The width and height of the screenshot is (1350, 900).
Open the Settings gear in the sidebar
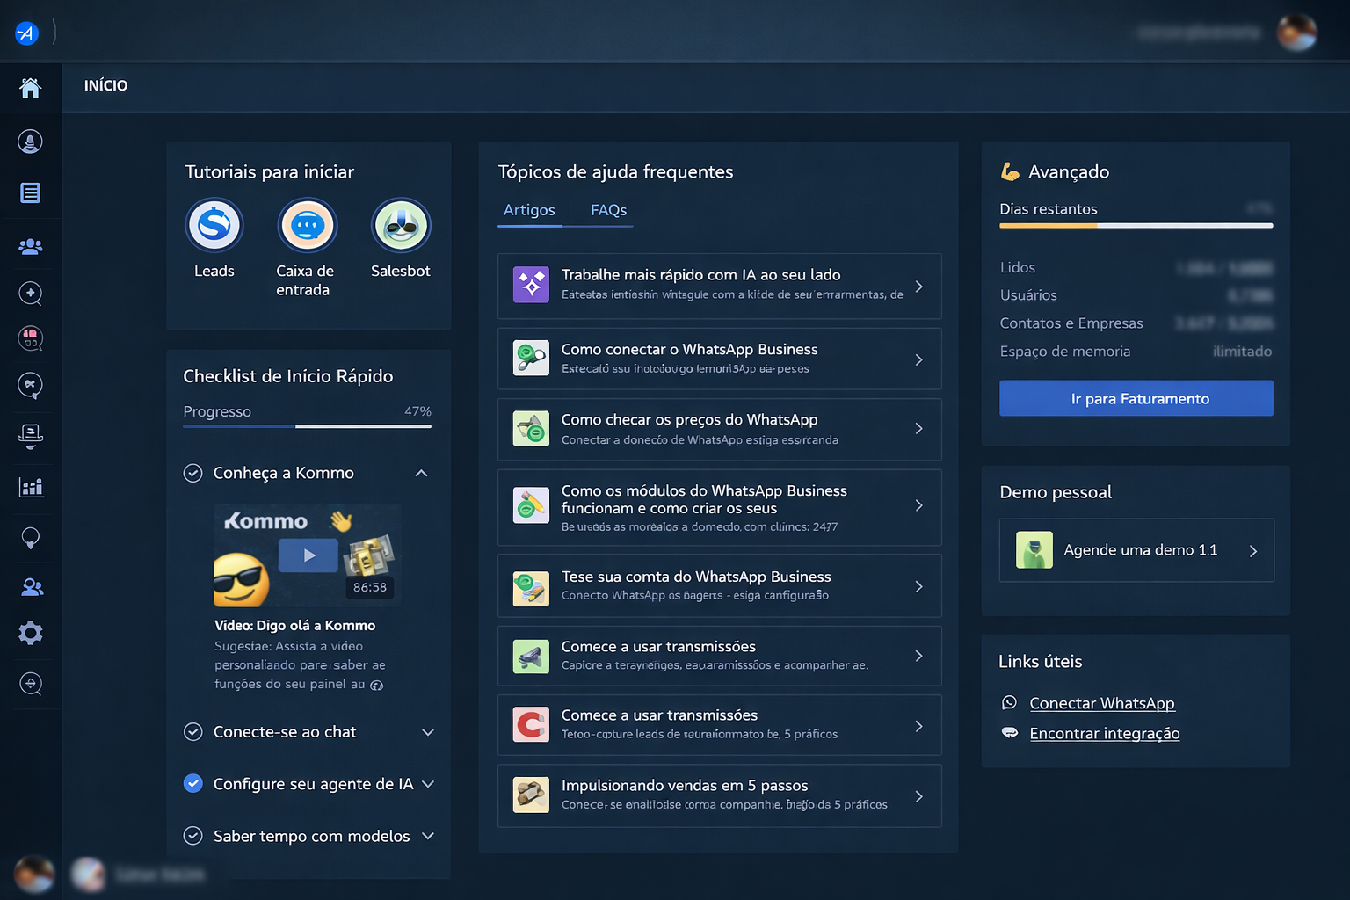pyautogui.click(x=31, y=633)
